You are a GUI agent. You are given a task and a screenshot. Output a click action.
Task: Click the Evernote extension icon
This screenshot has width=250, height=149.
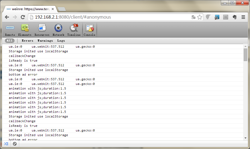(234, 17)
